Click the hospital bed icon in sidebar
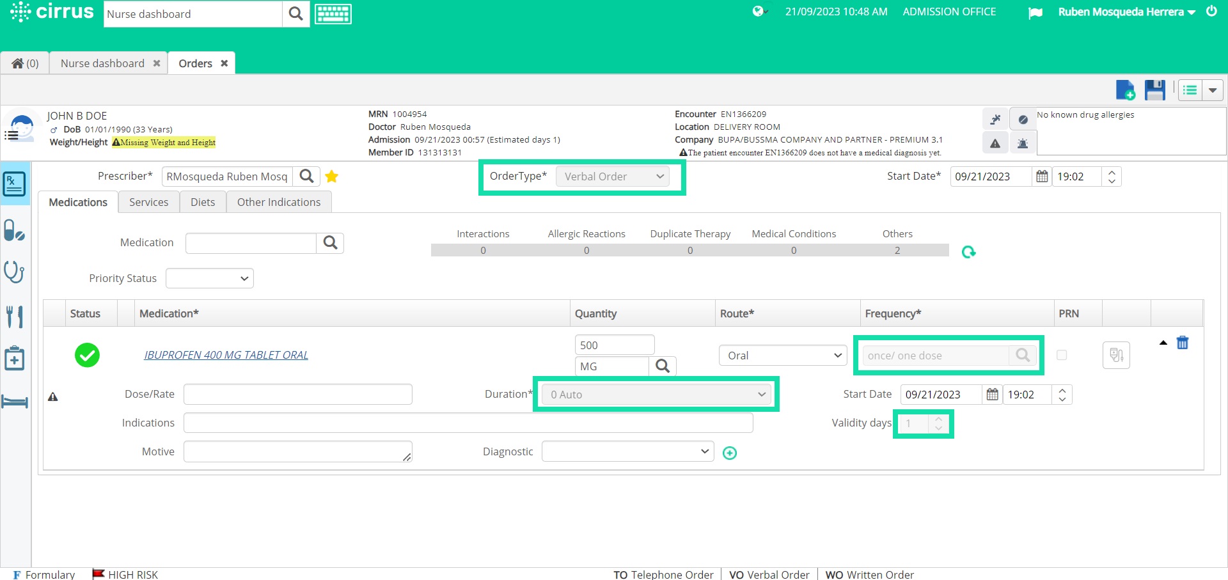The image size is (1228, 580). [x=15, y=402]
